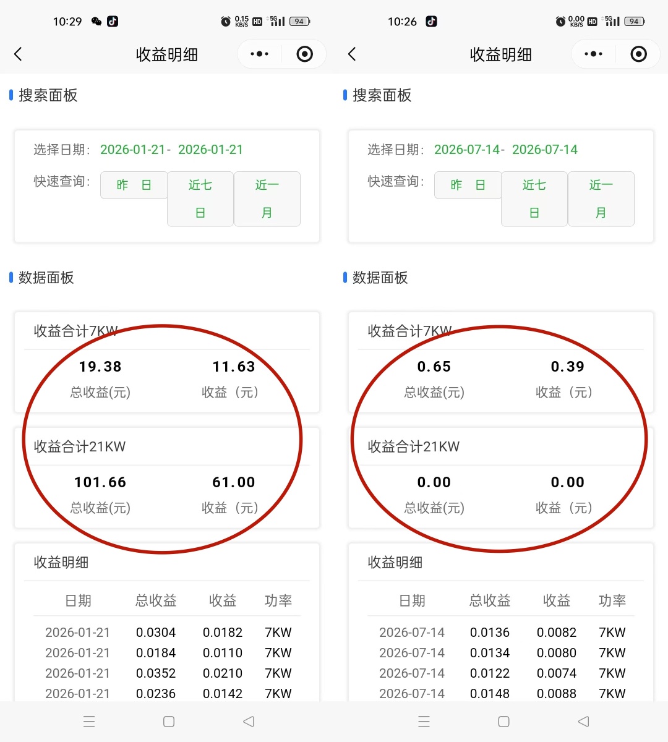This screenshot has height=742, width=668.
Task: Tap the 61.00 income value
Action: [x=234, y=482]
